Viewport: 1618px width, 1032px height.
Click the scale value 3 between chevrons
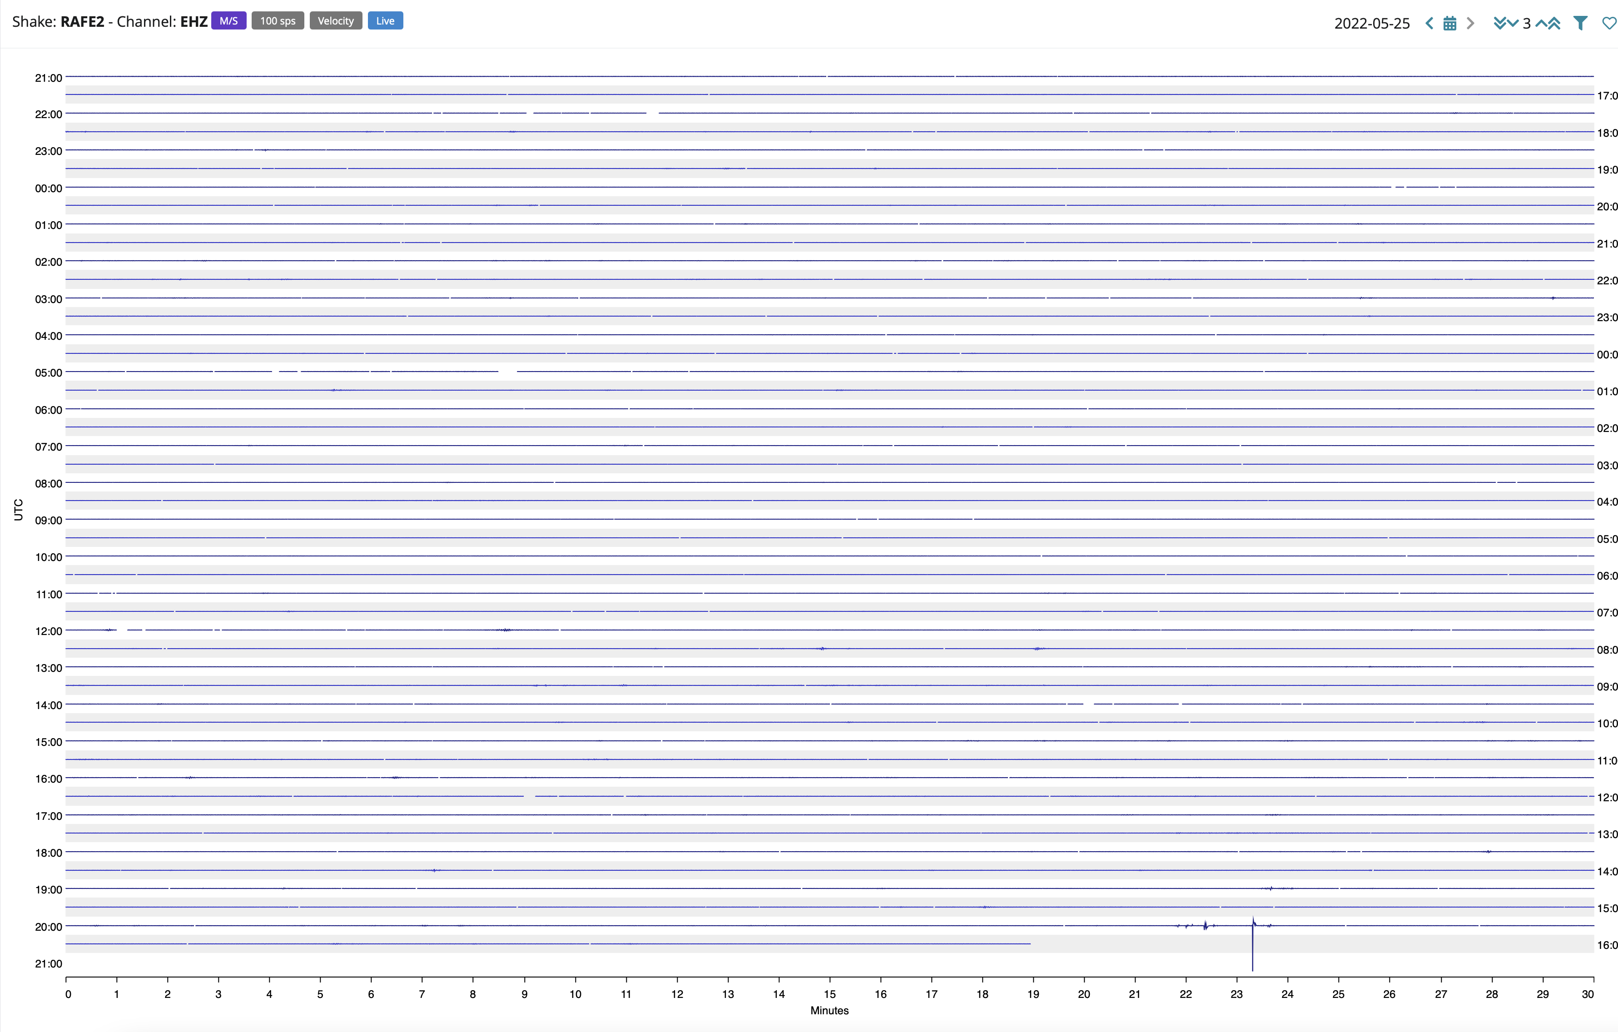(1527, 24)
